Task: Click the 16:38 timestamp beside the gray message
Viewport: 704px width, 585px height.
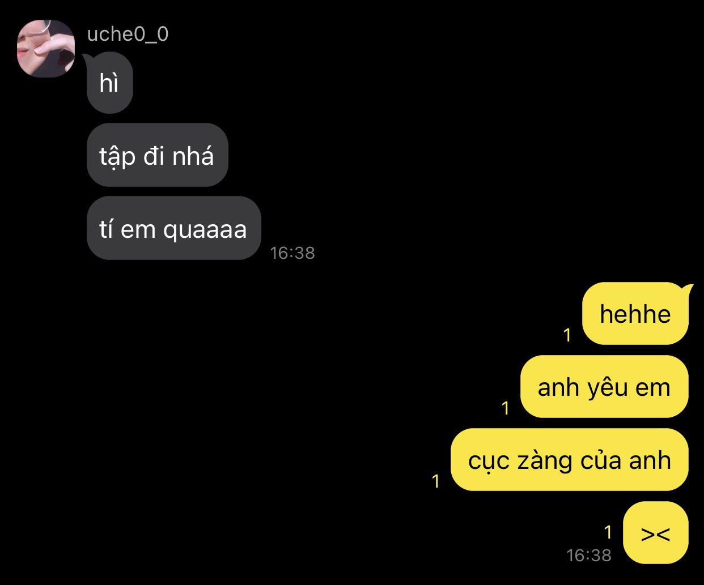Action: pos(292,253)
